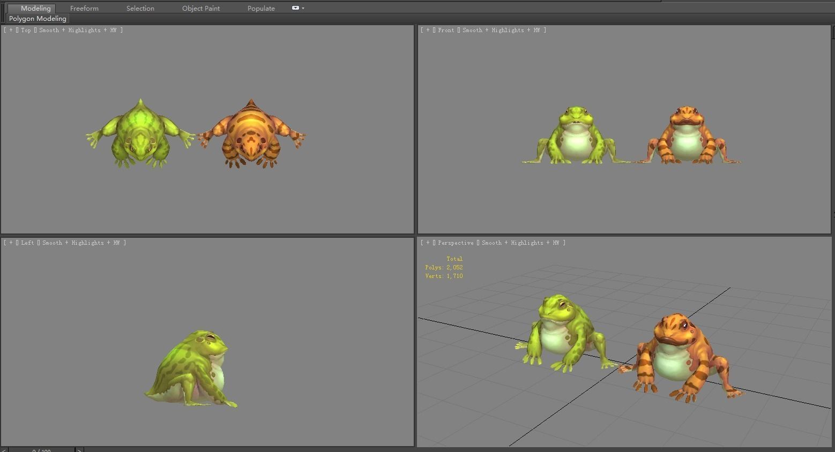Open the Left viewport [+] menu
The image size is (835, 452).
[x=11, y=243]
